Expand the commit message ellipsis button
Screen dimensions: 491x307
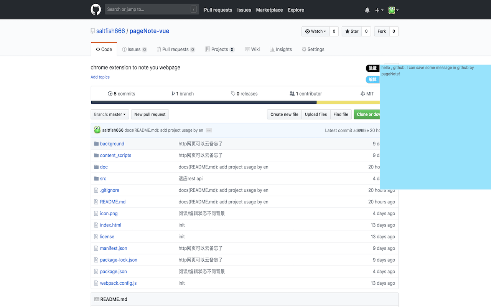tap(209, 130)
